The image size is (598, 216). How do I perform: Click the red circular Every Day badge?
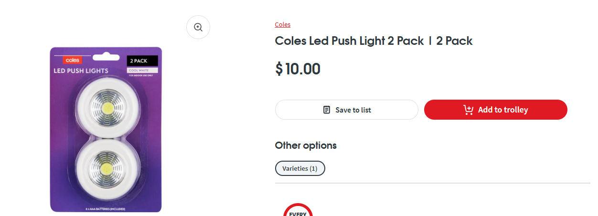298,210
